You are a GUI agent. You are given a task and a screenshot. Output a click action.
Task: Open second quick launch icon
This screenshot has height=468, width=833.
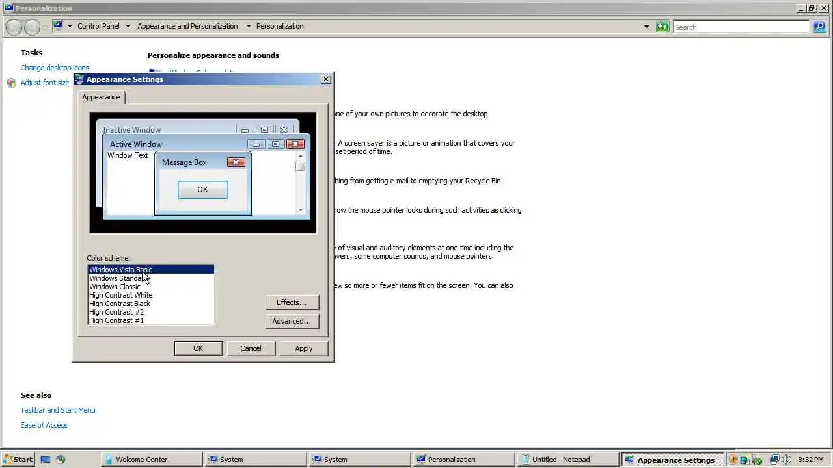point(61,460)
